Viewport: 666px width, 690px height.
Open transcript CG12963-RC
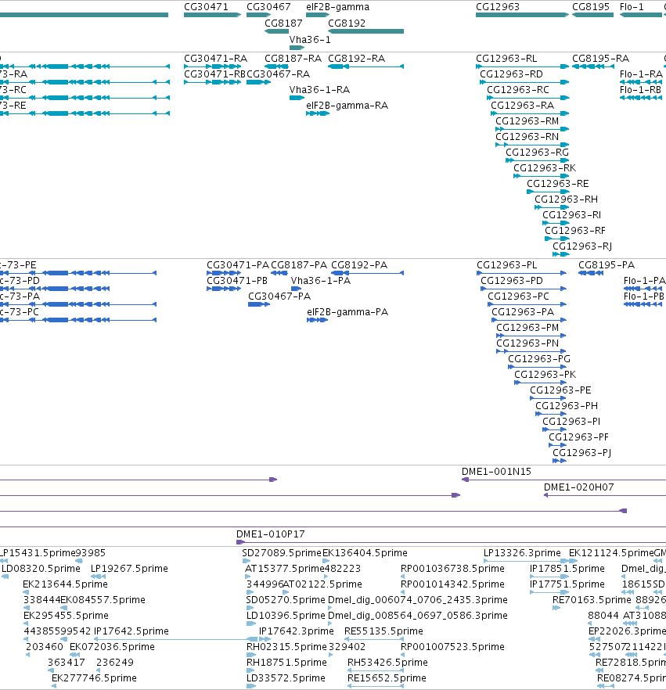pos(518,90)
